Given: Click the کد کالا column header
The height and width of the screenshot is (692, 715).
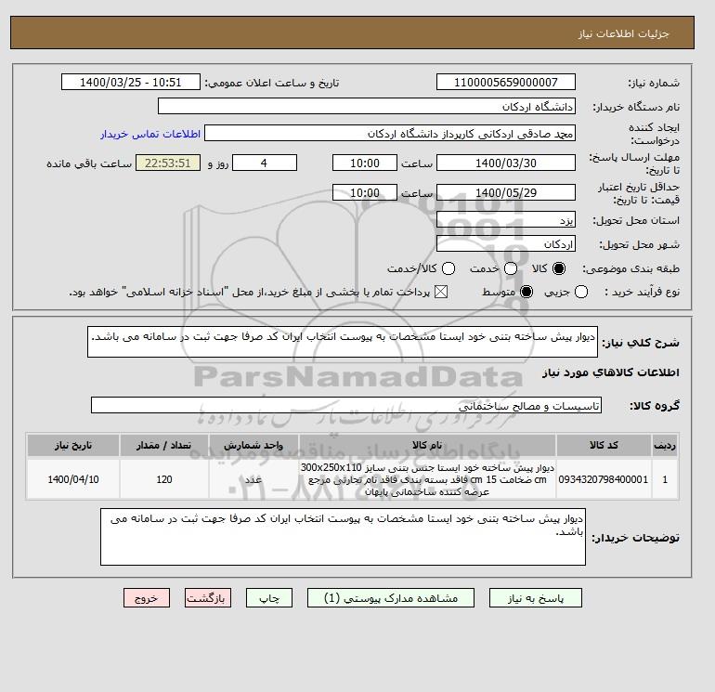Looking at the screenshot, I should [604, 445].
